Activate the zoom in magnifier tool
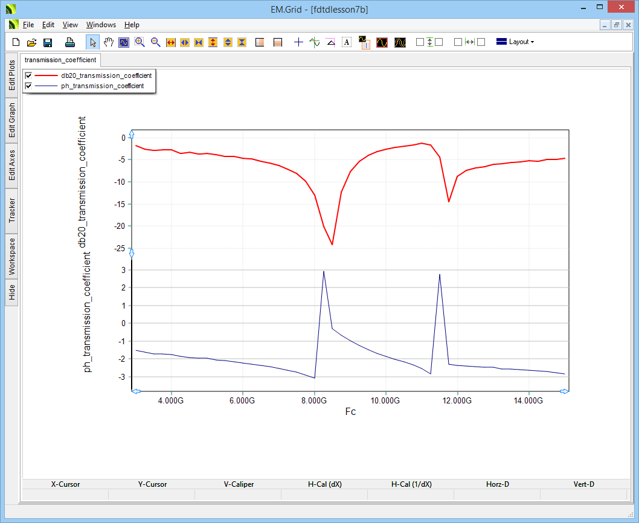Viewport: 639px width, 523px height. click(140, 42)
